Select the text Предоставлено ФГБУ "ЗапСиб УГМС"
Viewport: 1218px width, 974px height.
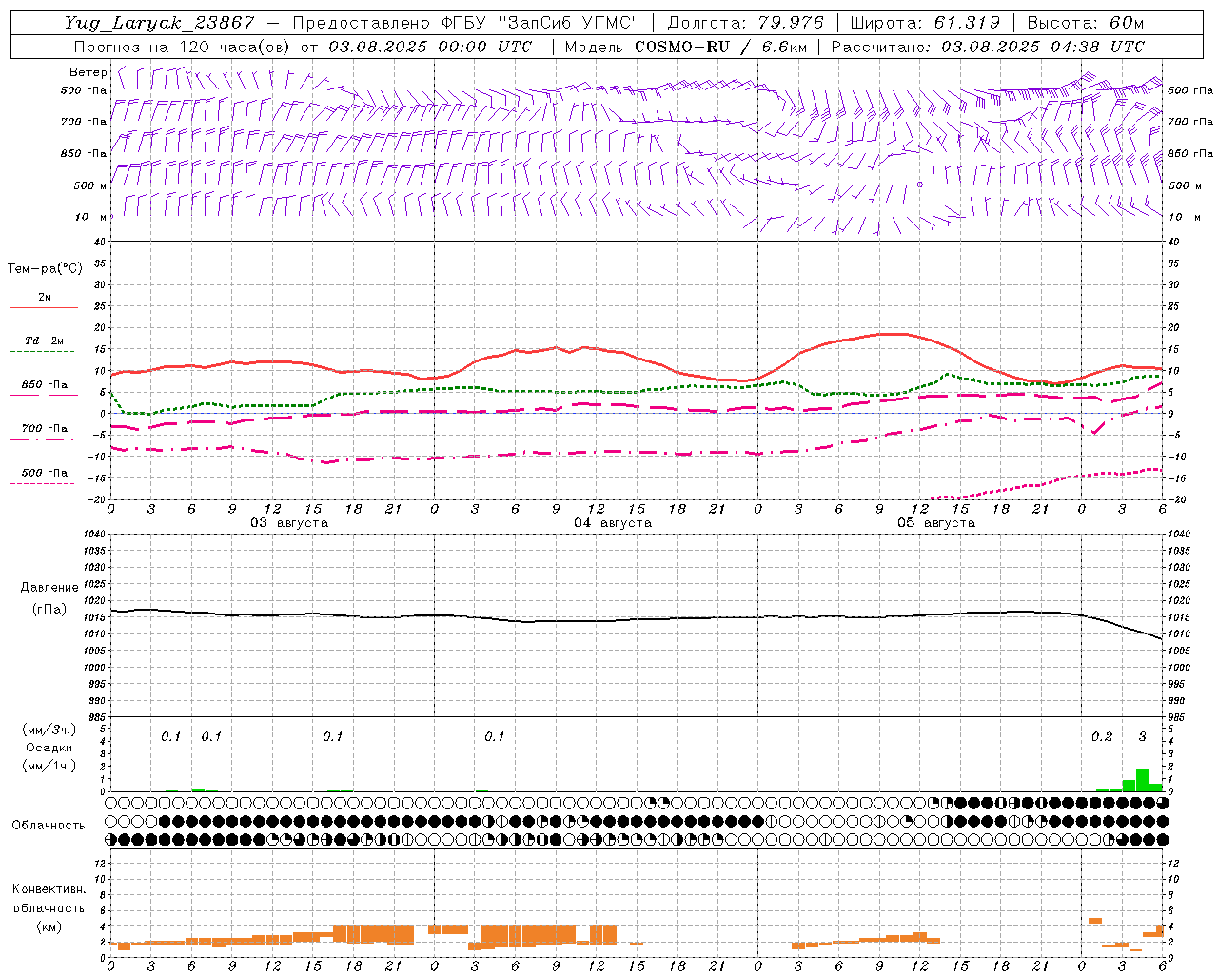click(x=467, y=23)
